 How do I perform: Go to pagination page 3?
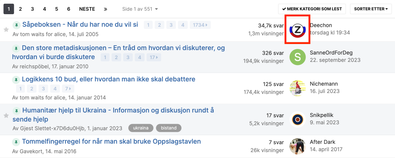(x=32, y=9)
